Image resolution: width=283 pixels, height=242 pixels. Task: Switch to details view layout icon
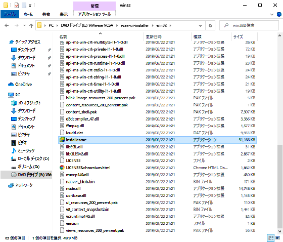(x=270, y=237)
